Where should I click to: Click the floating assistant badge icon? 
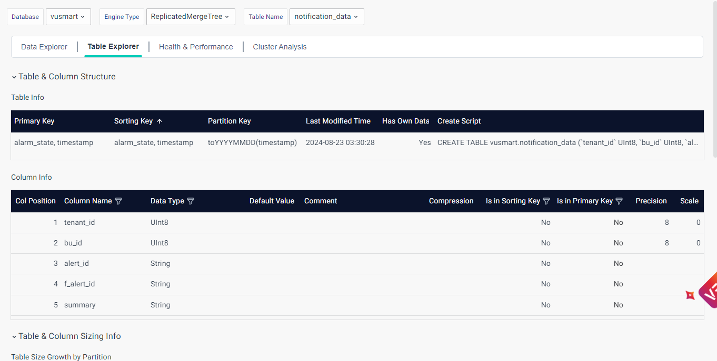tap(709, 290)
